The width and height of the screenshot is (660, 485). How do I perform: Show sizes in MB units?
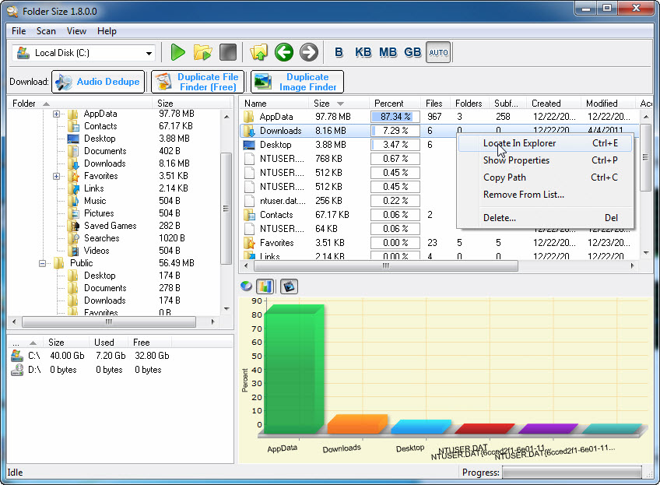[x=388, y=52]
